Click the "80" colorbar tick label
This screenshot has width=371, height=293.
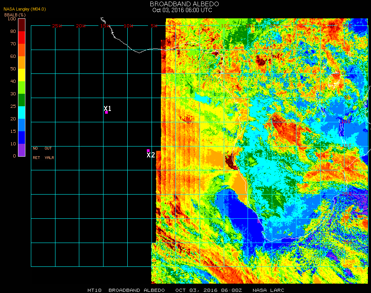click(x=13, y=31)
